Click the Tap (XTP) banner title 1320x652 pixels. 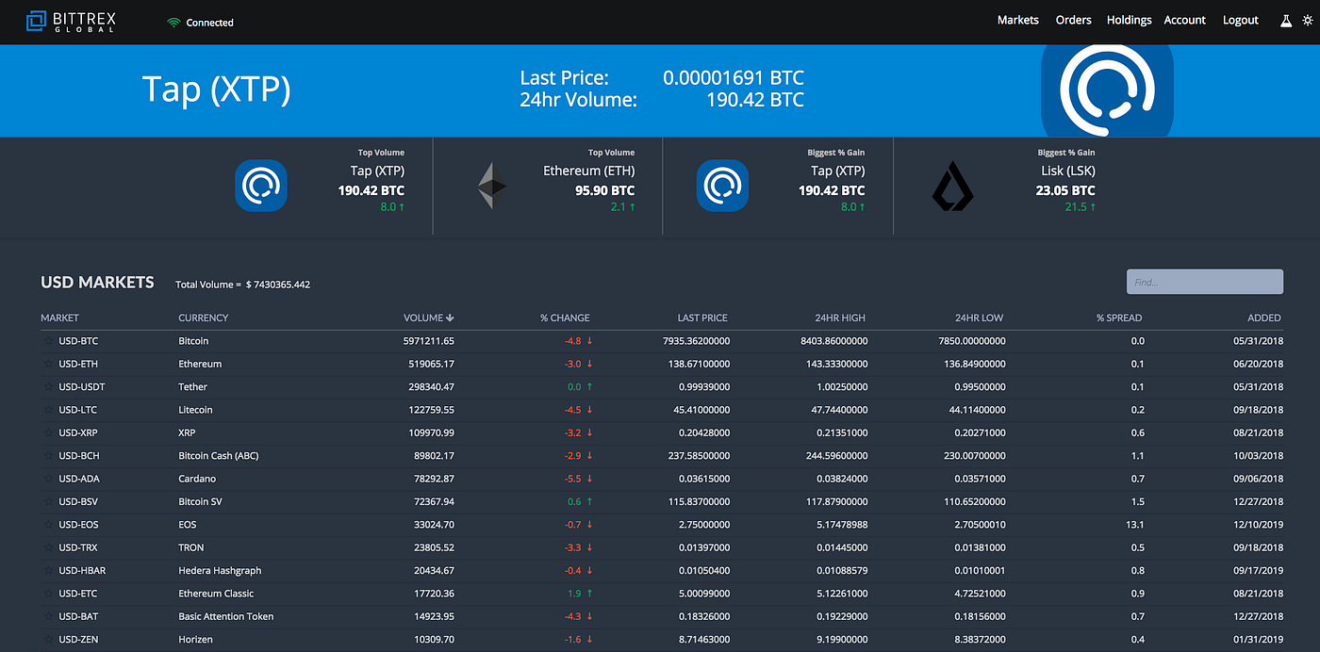(x=217, y=90)
